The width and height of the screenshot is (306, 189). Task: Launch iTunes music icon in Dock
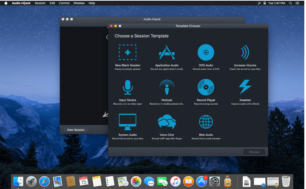pos(175,181)
